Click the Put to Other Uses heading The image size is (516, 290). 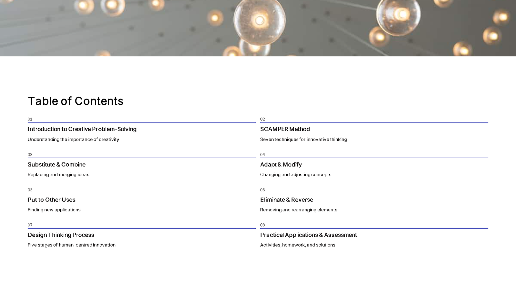click(x=51, y=199)
